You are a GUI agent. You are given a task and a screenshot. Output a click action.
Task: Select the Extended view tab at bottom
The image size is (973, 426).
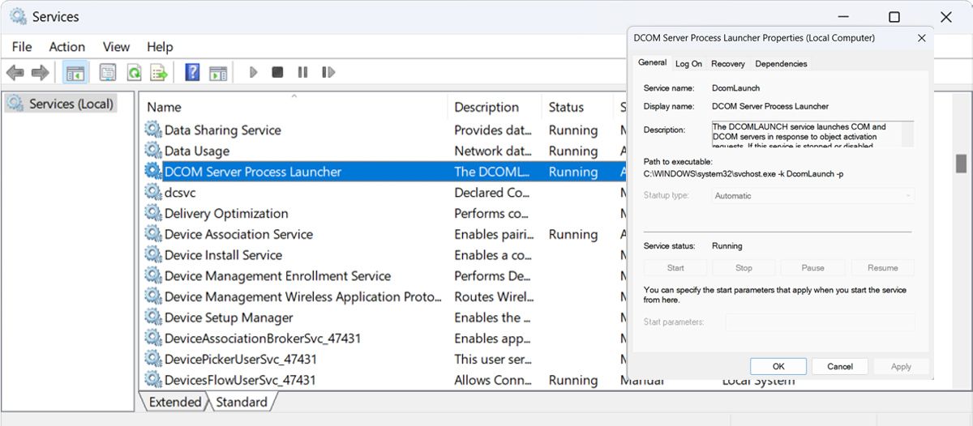[174, 403]
